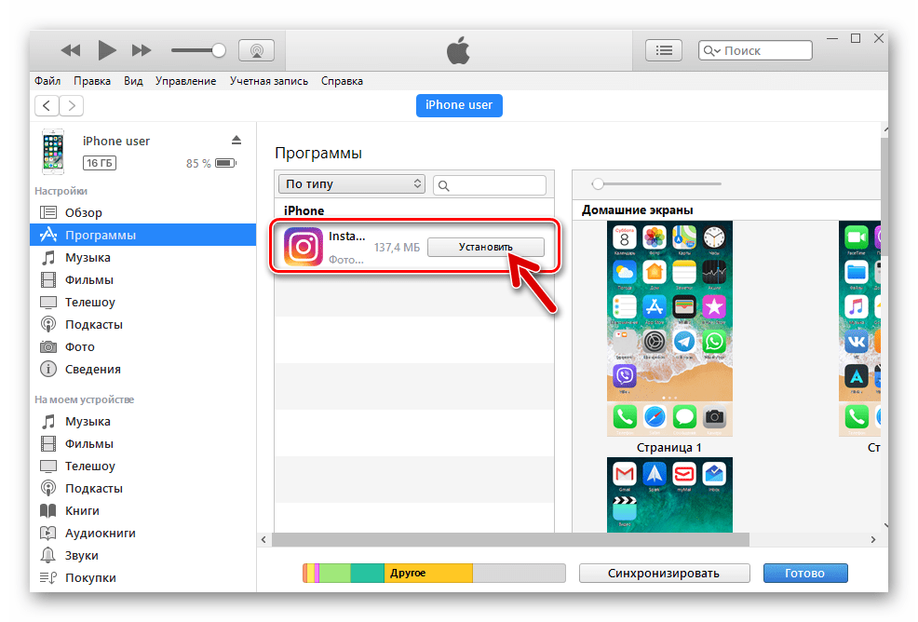Screen dimensions: 918x622
Task: Click the programs list search field
Action: [x=490, y=185]
